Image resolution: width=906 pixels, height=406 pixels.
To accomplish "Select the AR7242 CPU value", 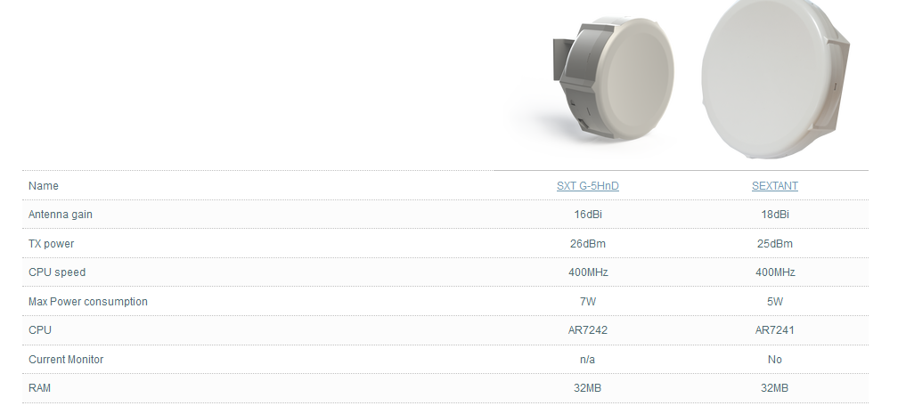I will tap(588, 330).
